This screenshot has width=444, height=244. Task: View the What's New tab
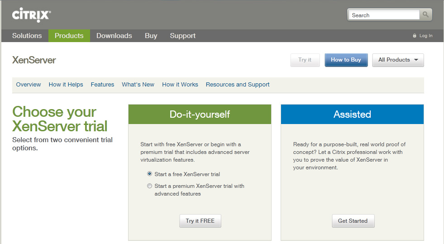point(138,84)
